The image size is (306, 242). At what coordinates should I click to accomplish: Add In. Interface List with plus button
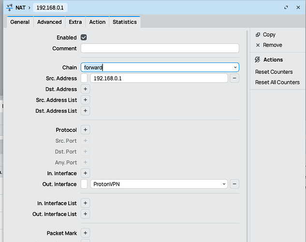(x=85, y=203)
